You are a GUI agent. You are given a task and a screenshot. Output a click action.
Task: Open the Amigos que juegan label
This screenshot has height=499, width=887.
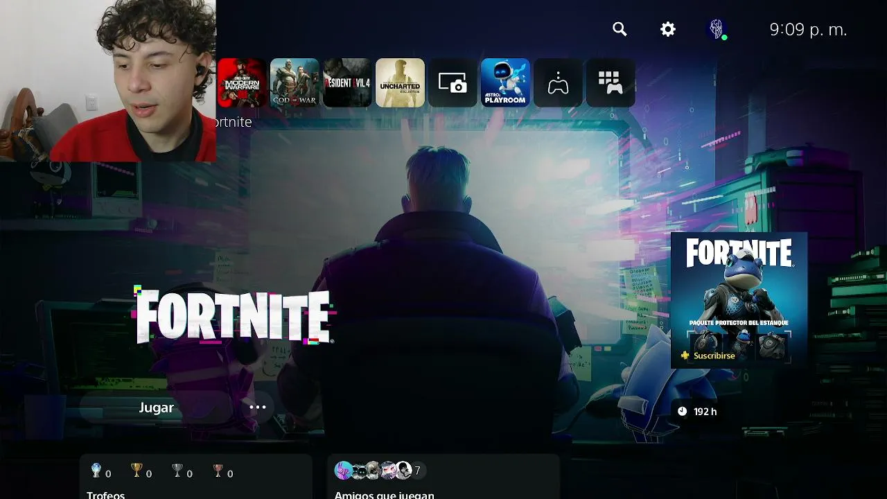pyautogui.click(x=385, y=495)
